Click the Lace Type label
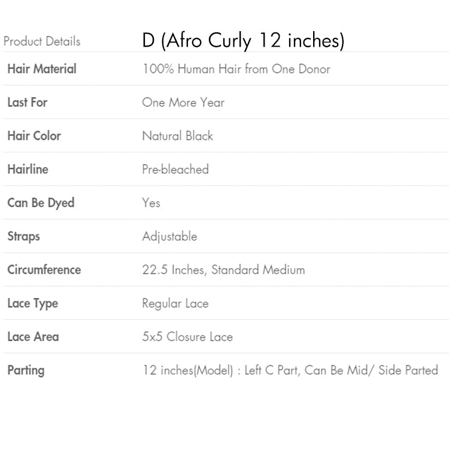This screenshot has width=449, height=449. tap(32, 304)
